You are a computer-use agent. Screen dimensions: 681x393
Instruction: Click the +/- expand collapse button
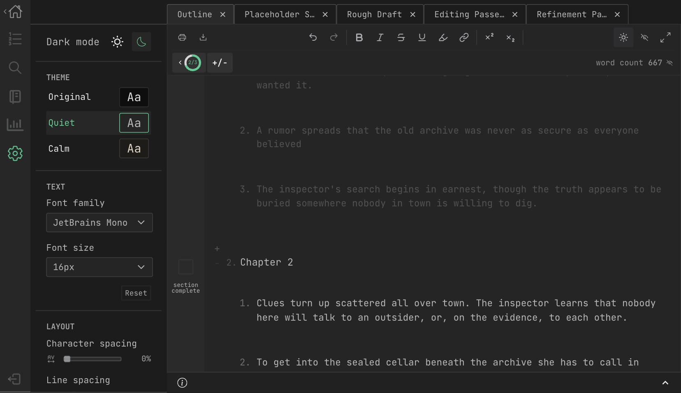(220, 62)
